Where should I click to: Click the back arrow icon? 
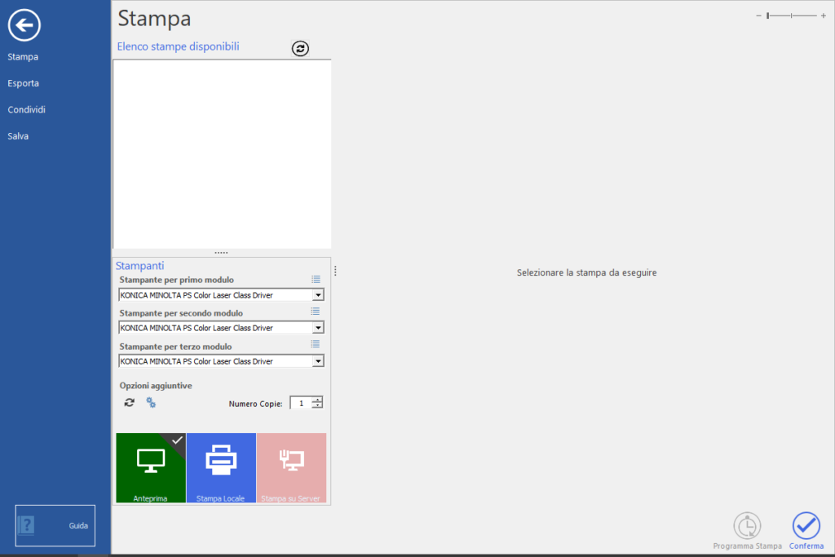click(x=24, y=24)
